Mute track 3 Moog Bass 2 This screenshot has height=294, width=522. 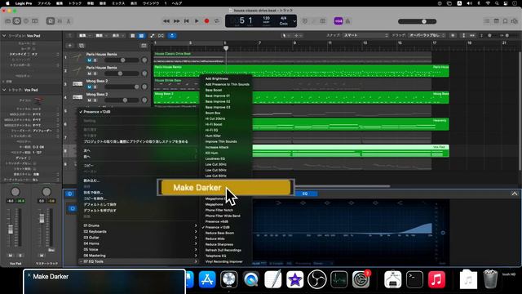pyautogui.click(x=89, y=87)
